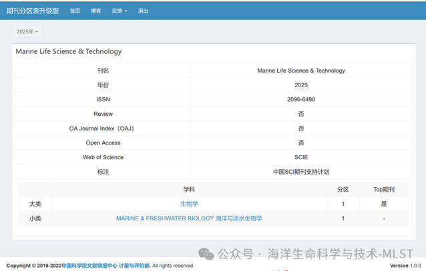Click 退出 to log out
Screen dimensions: 426x271
pyautogui.click(x=143, y=11)
